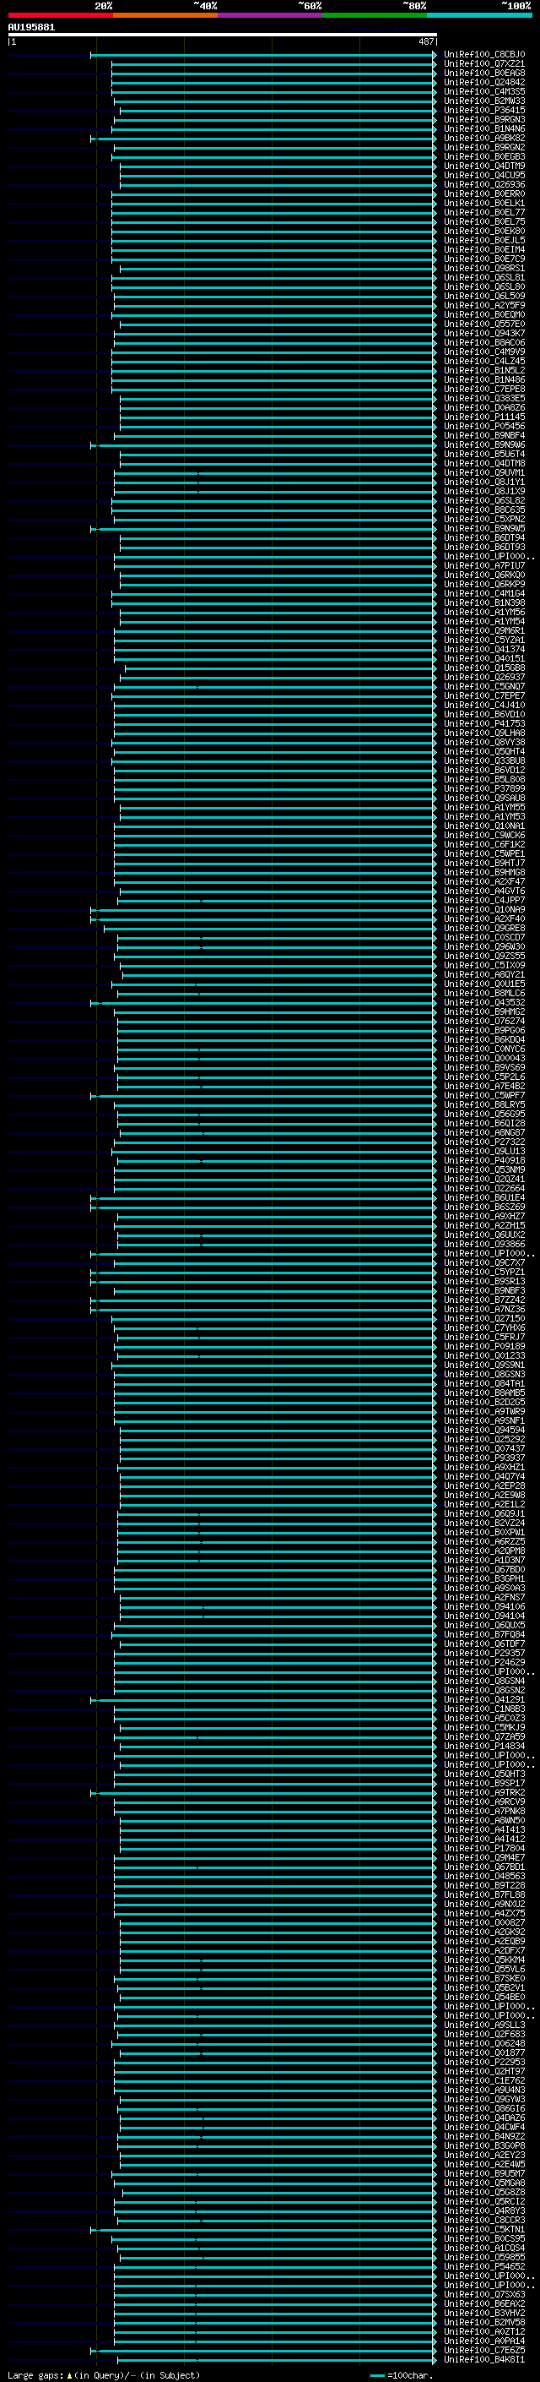Click the =100char. scale legend
The width and height of the screenshot is (540, 2382).
click(x=402, y=2375)
